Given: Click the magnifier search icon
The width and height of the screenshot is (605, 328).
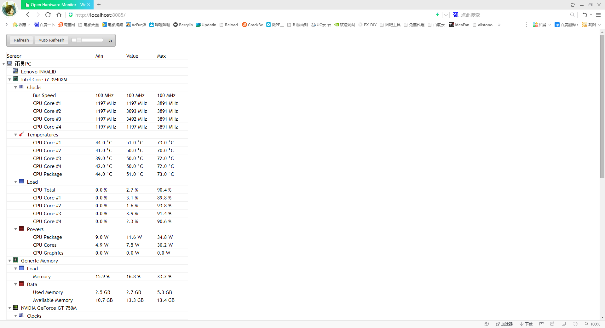Looking at the screenshot, I should 572,15.
